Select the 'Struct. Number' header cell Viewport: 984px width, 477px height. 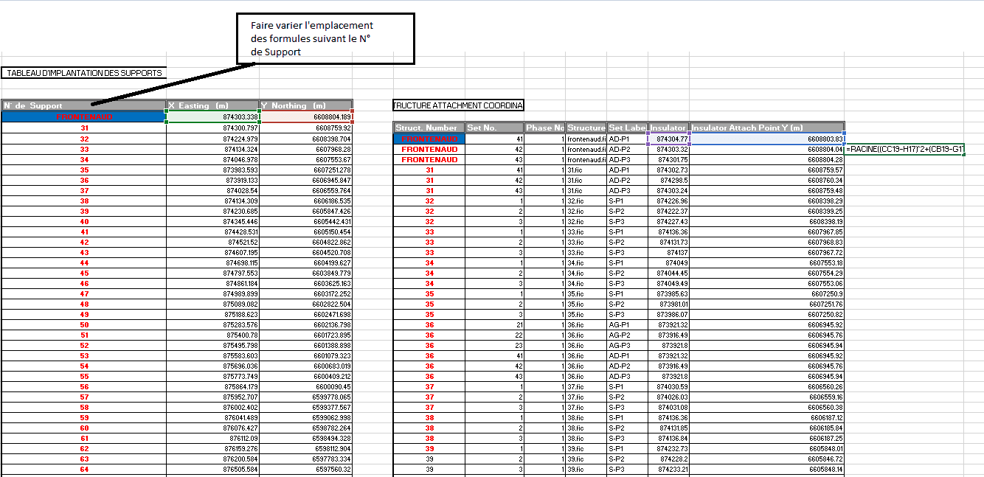point(428,128)
